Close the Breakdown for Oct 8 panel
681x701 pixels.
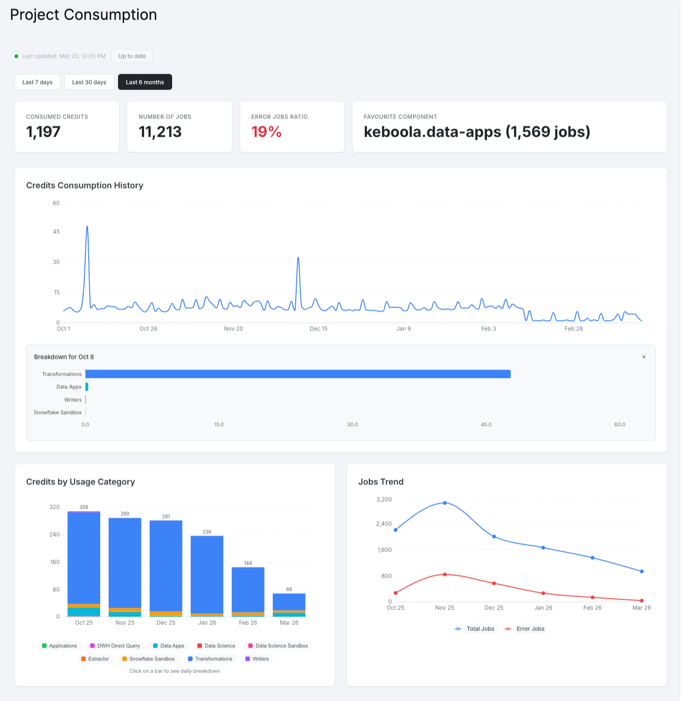click(644, 357)
